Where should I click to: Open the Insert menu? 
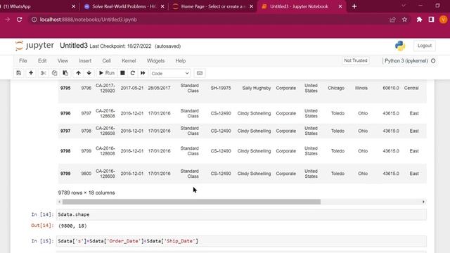pyautogui.click(x=85, y=61)
